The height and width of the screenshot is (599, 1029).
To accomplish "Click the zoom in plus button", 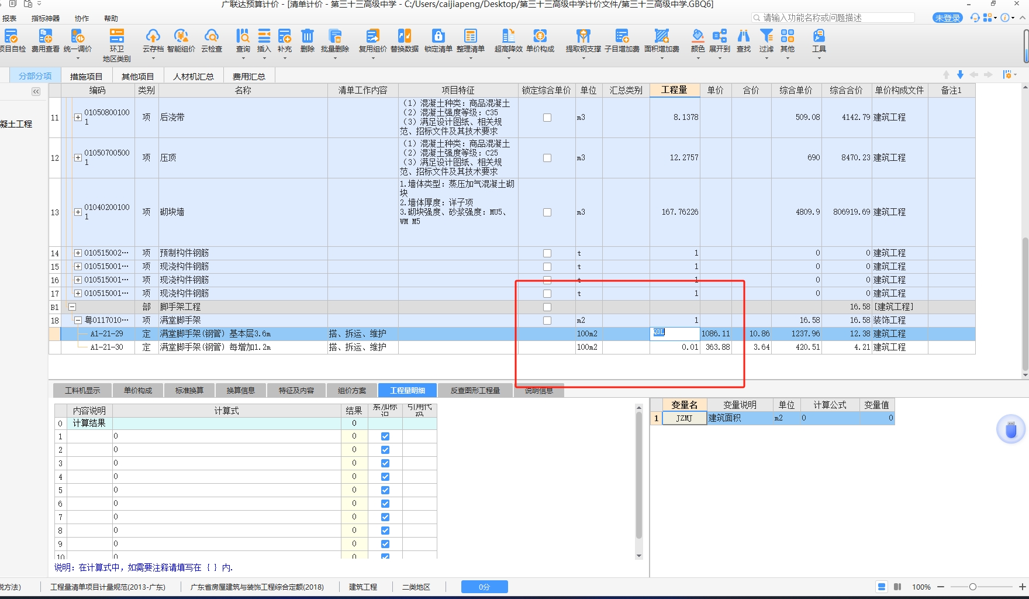I will click(1022, 587).
